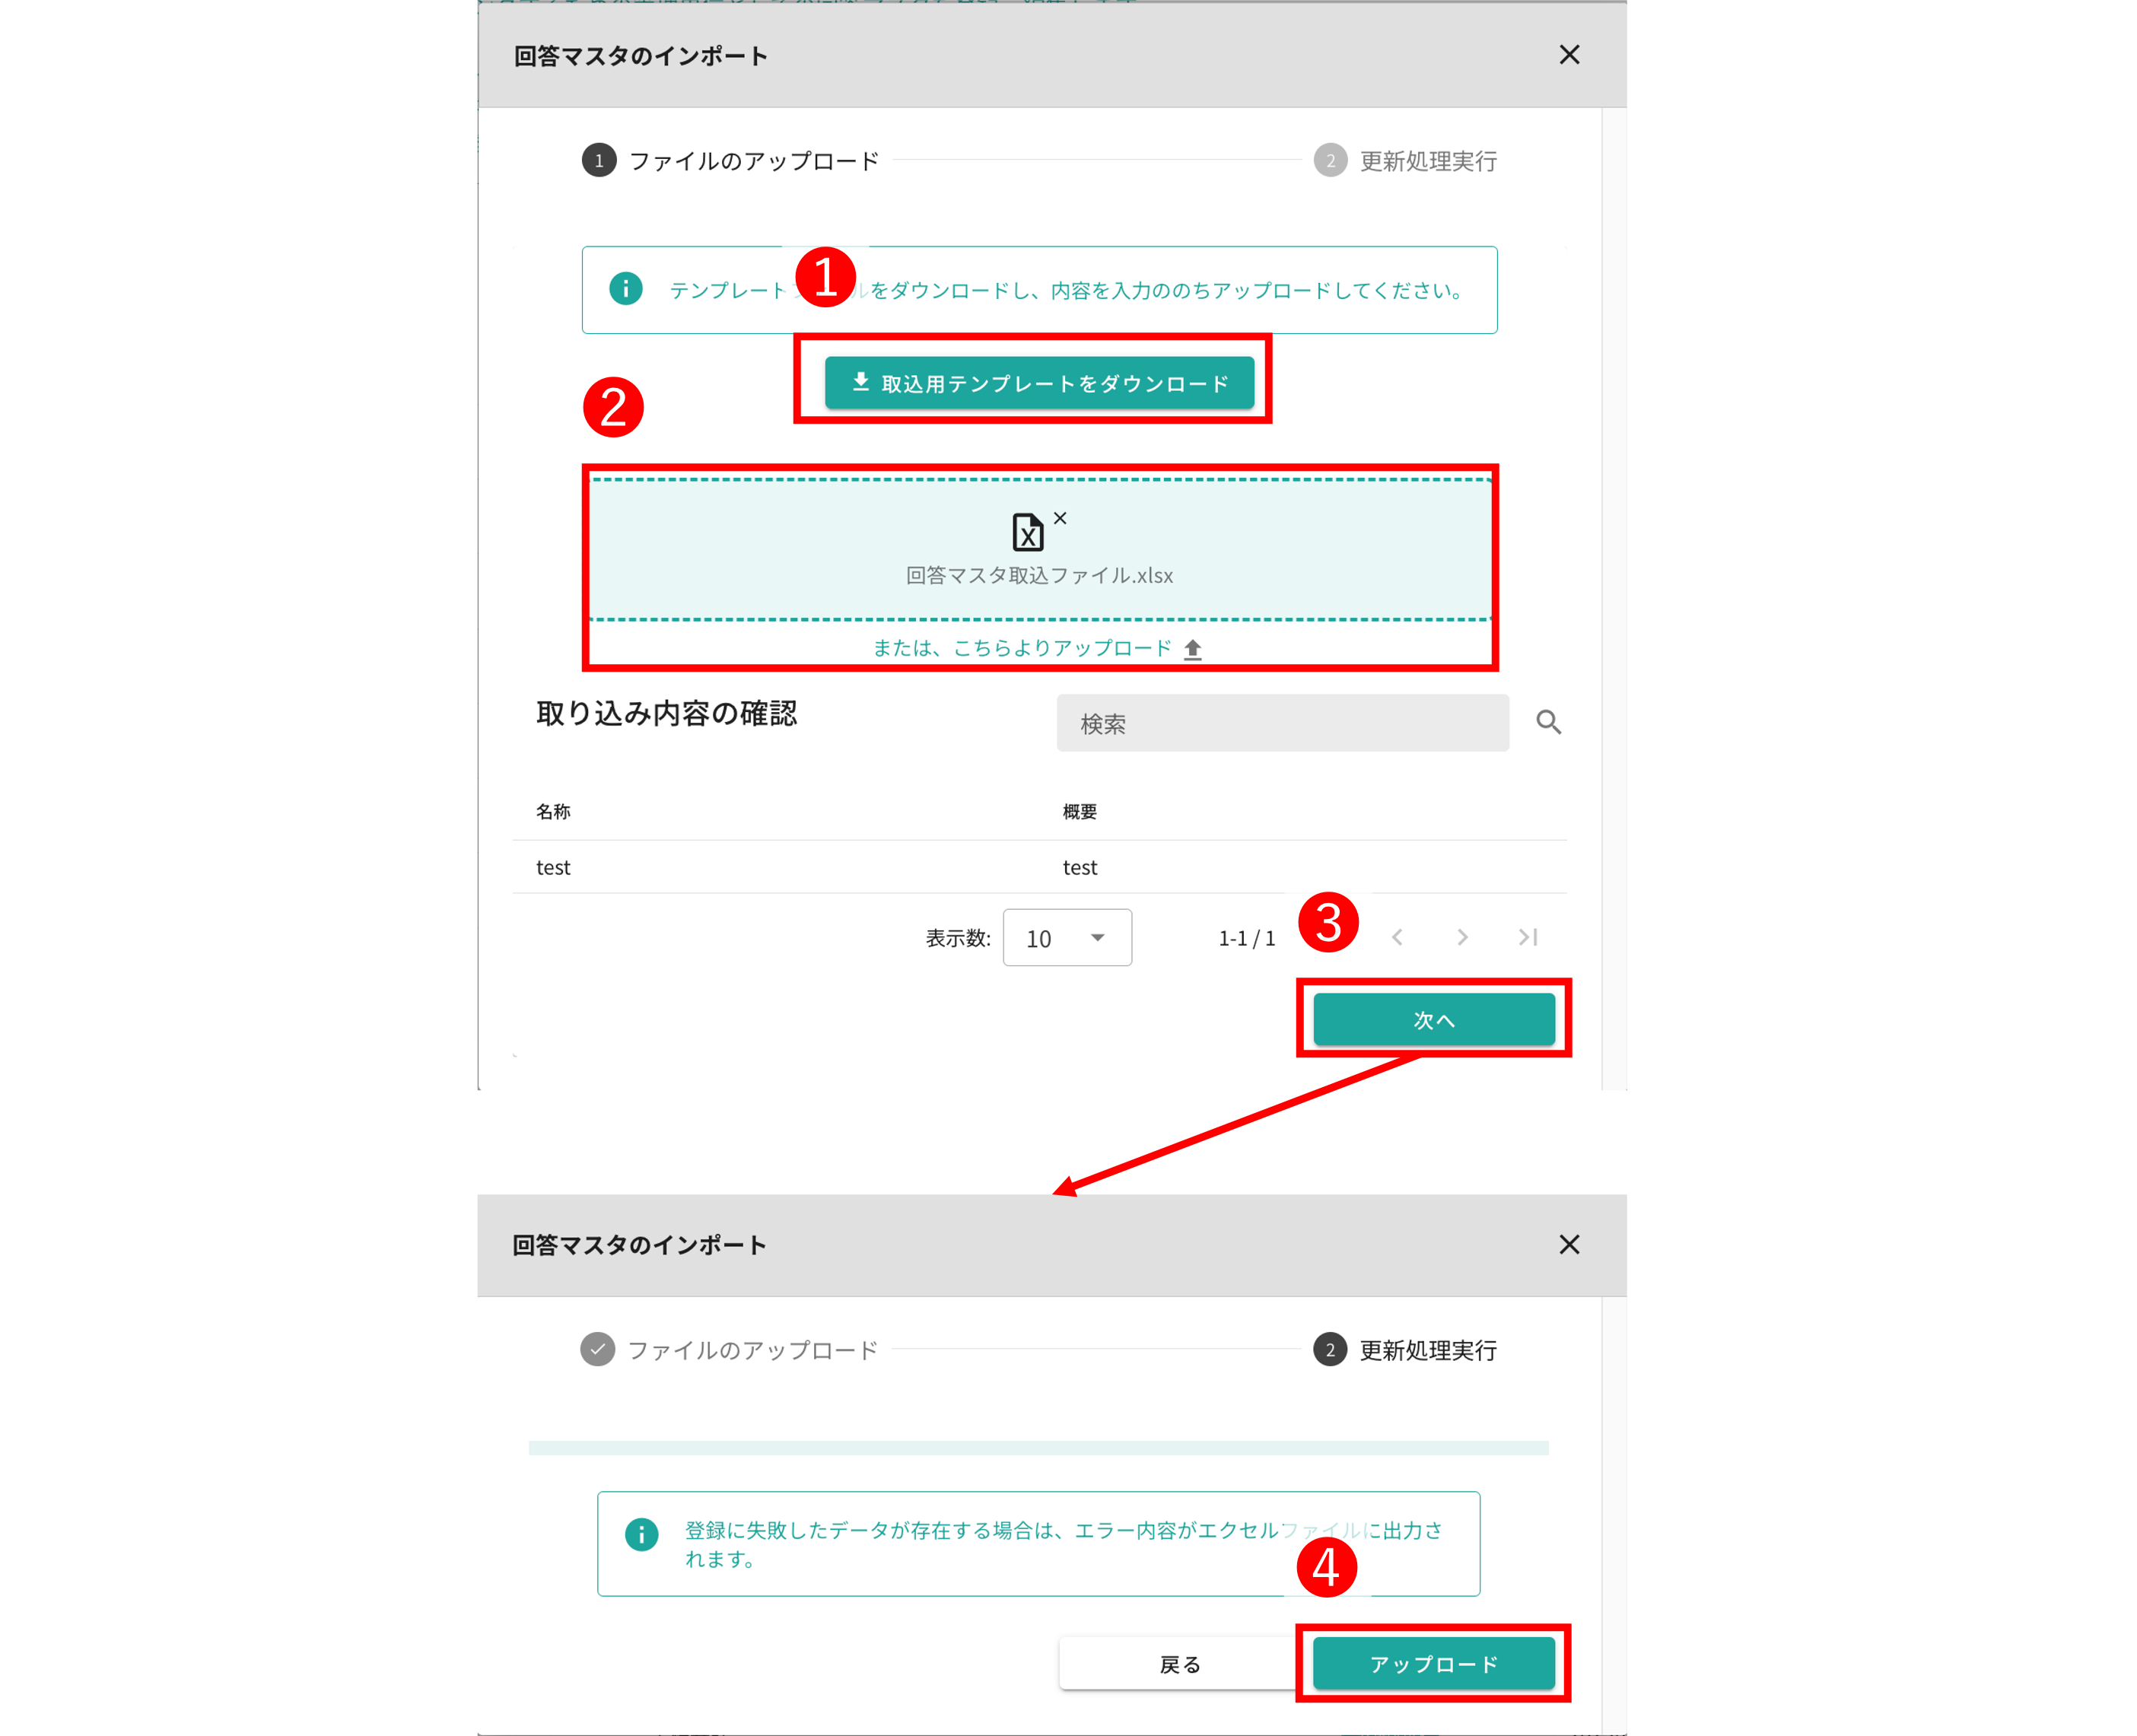Jump to last results page
Screen dimensions: 2137x1736
tap(1527, 937)
